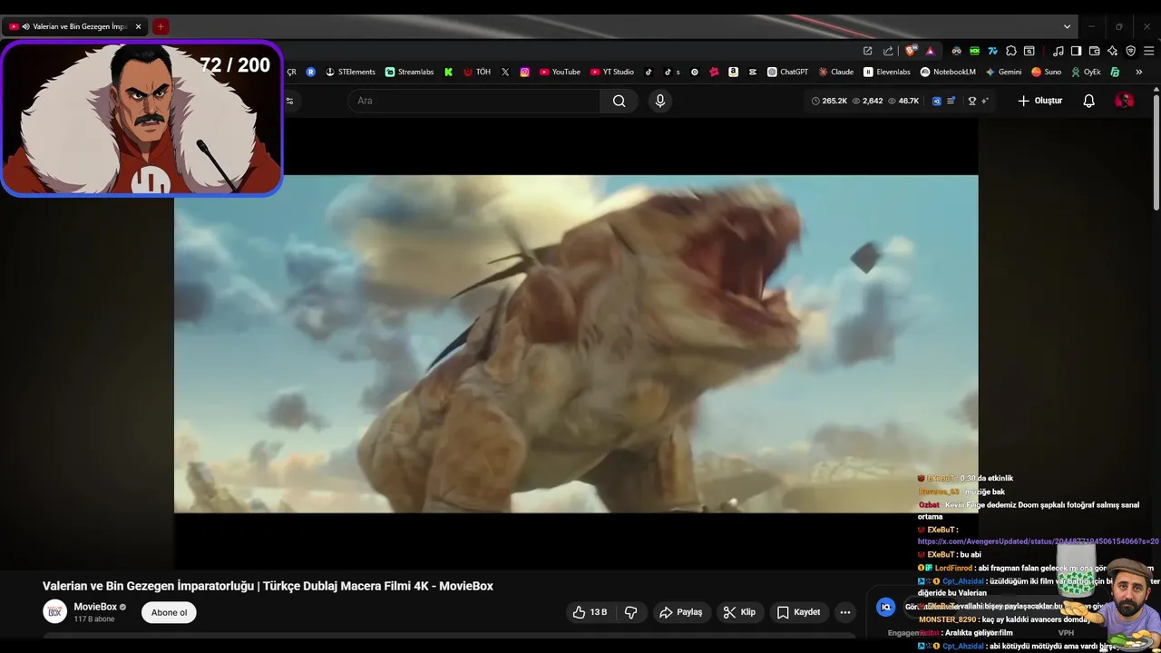Open the Gemini bookmark
The image size is (1161, 653).
click(x=1003, y=72)
